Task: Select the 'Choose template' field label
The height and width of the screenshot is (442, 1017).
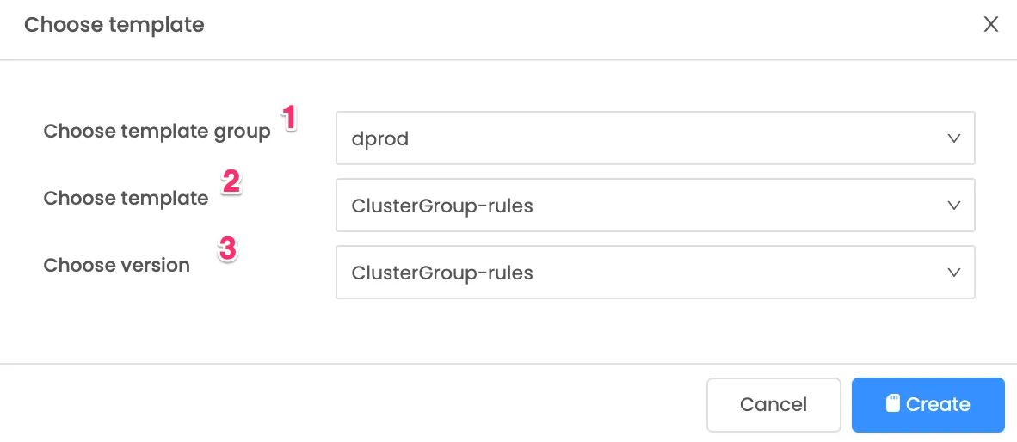Action: [126, 199]
